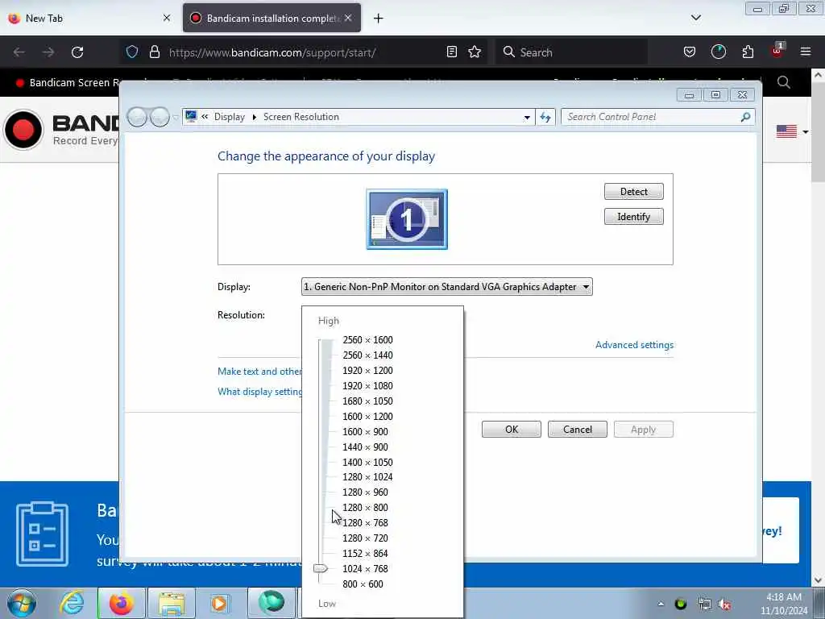Image resolution: width=825 pixels, height=619 pixels.
Task: Click the uBlock extension icon with badge
Action: pyautogui.click(x=777, y=51)
